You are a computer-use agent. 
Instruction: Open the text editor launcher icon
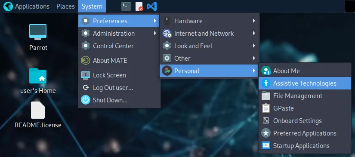(139, 6)
